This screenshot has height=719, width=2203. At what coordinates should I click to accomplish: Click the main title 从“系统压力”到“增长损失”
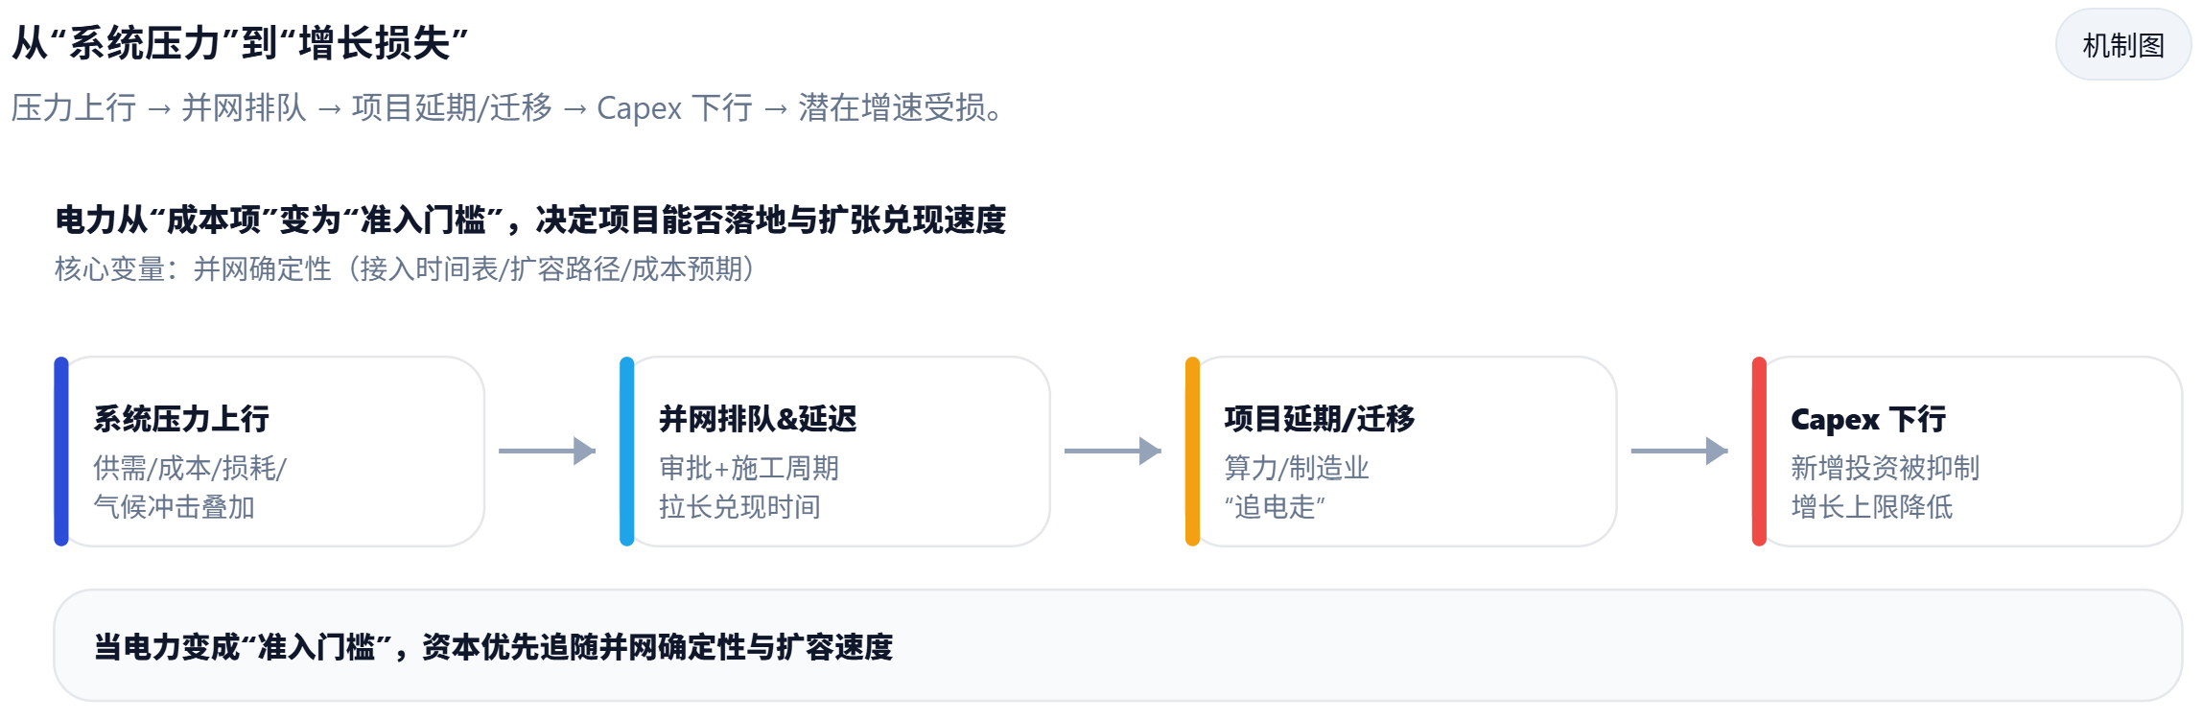[240, 43]
